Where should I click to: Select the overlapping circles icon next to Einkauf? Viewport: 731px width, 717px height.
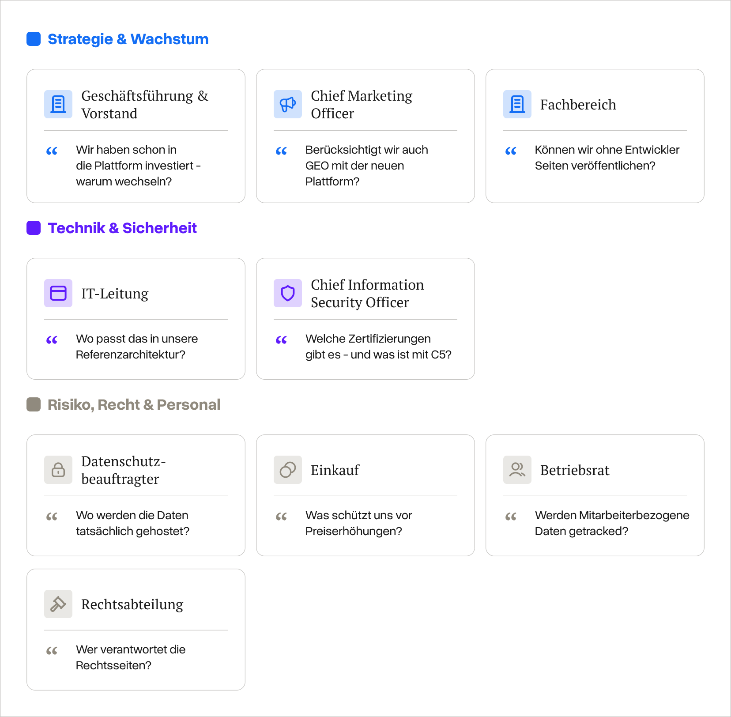(x=288, y=470)
